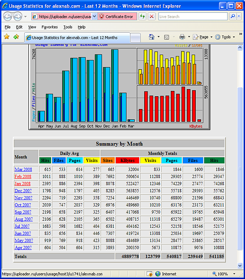The image size is (245, 279).
Task: Click the Print icon in toolbar
Action: click(x=182, y=37)
